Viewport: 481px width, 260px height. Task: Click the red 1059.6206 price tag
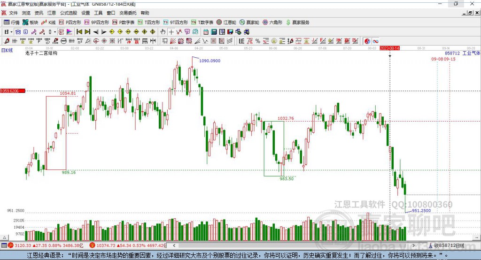pyautogui.click(x=13, y=91)
